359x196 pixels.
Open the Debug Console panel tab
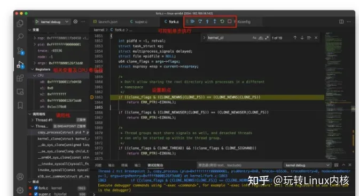click(155, 165)
